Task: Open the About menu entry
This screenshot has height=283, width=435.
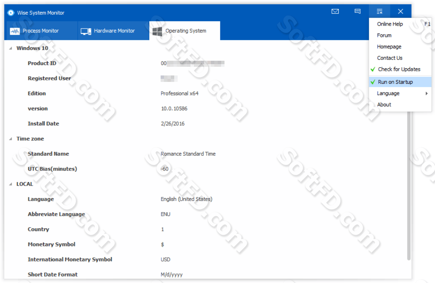Action: point(400,105)
